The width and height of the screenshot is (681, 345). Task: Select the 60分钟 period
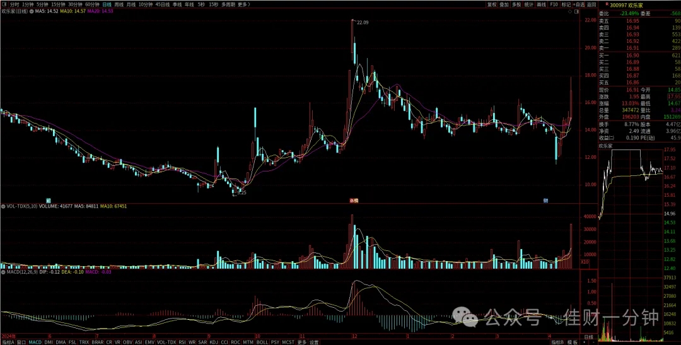92,4
